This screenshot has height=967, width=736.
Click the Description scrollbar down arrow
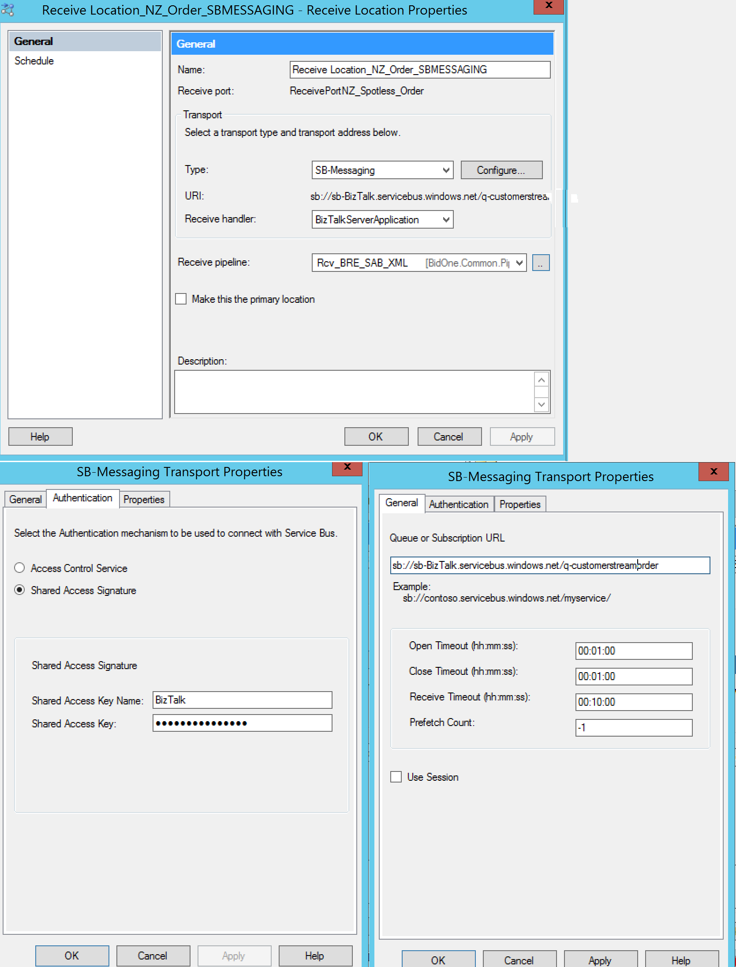click(x=542, y=404)
